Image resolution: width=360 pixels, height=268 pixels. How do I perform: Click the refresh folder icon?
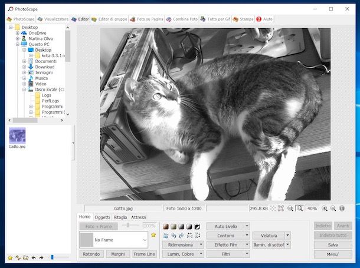click(18, 258)
